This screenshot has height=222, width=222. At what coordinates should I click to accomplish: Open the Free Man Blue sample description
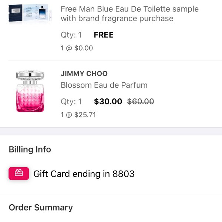pyautogui.click(x=130, y=14)
